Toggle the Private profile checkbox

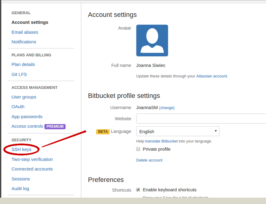(x=138, y=149)
